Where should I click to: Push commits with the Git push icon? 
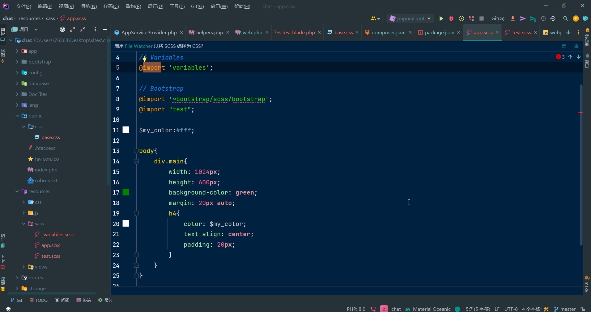(522, 18)
